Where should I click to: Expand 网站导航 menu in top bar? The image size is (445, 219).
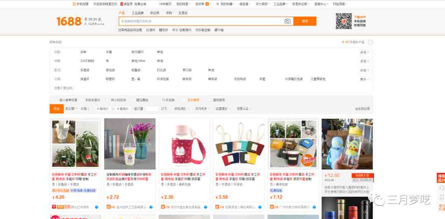pos(340,4)
